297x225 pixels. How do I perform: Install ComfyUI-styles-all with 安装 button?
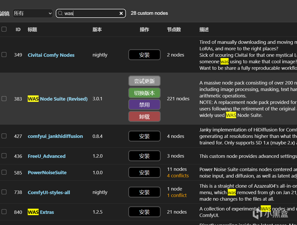click(144, 192)
